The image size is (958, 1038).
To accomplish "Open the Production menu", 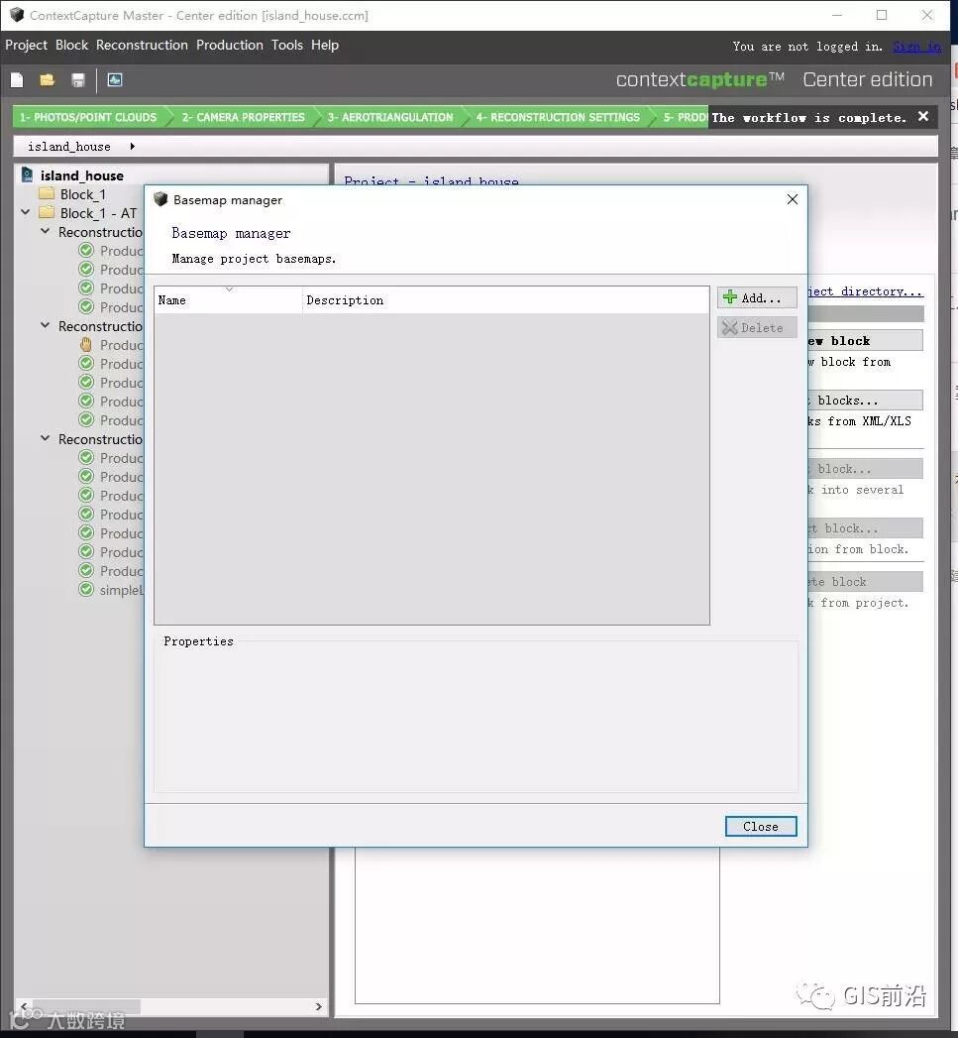I will click(230, 45).
